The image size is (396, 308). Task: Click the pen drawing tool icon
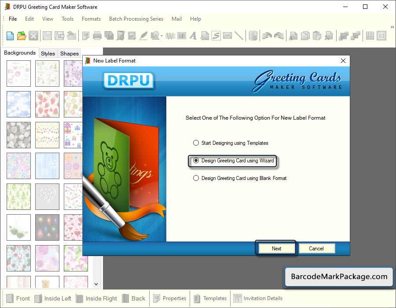pyautogui.click(x=143, y=36)
